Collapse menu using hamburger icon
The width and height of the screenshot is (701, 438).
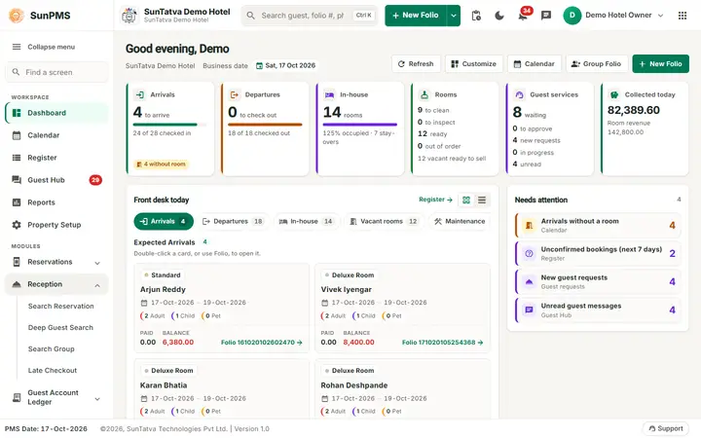[x=17, y=47]
